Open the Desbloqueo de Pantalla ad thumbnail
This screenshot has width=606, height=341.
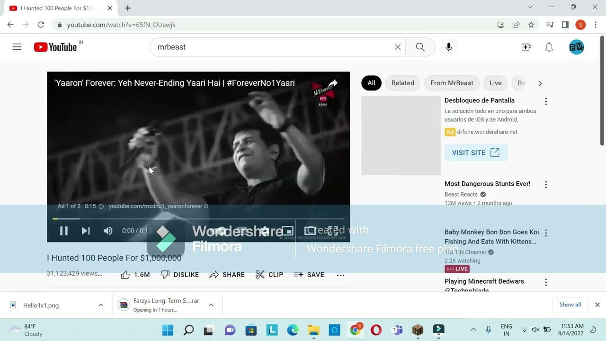click(401, 135)
